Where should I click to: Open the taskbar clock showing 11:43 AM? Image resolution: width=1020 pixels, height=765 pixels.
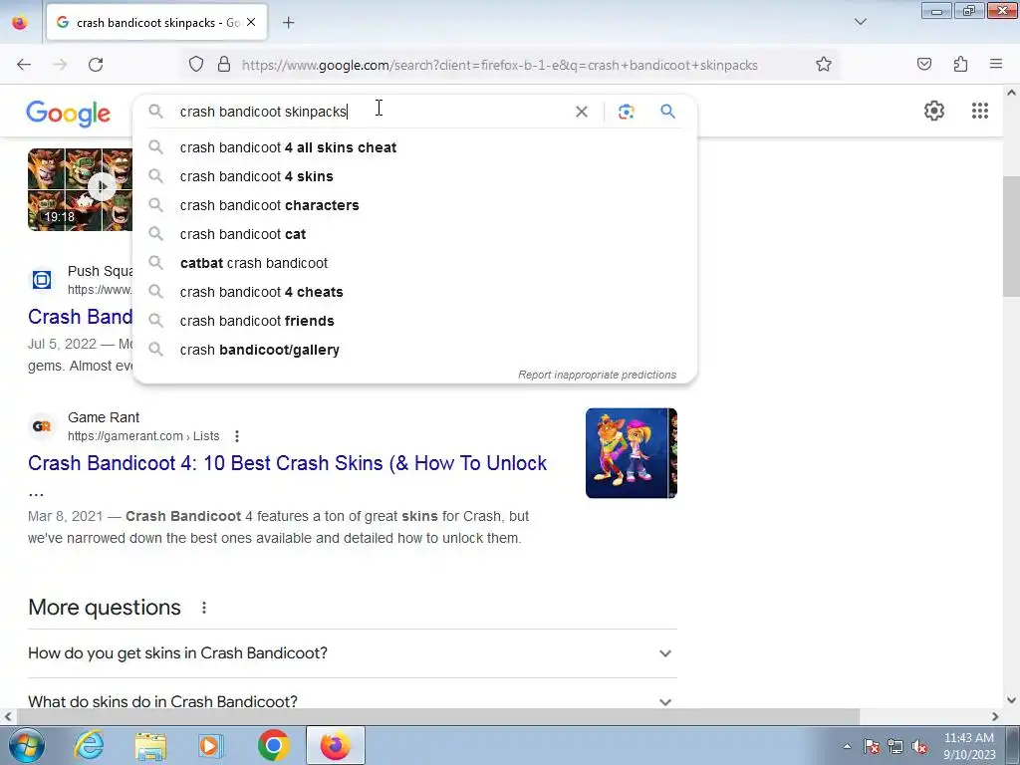tap(969, 746)
